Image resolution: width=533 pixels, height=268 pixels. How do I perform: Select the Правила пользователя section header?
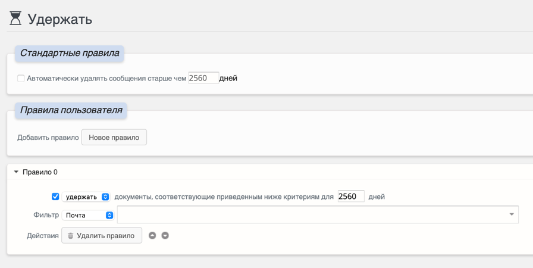click(71, 110)
